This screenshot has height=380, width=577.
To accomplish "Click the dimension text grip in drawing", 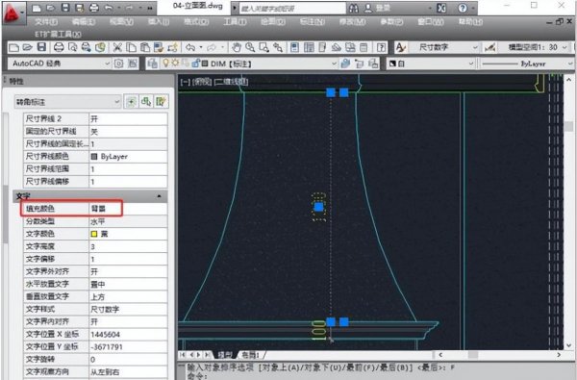I will click(x=318, y=207).
